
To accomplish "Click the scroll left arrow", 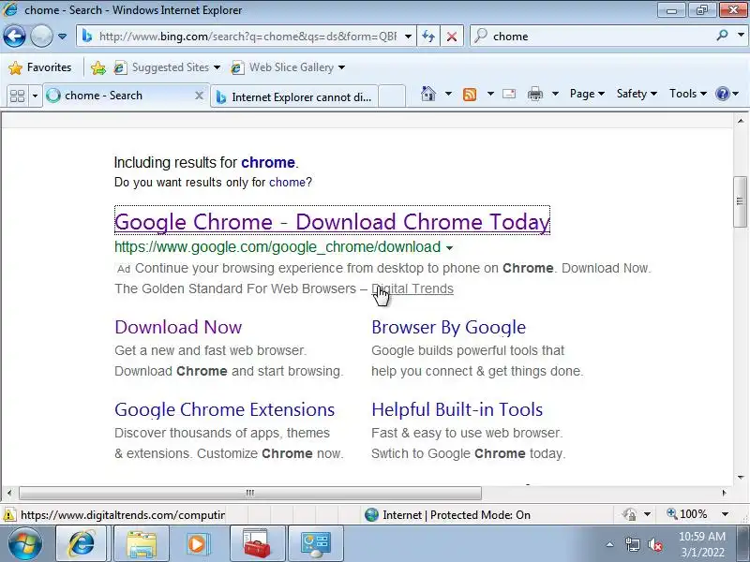I will (9, 493).
